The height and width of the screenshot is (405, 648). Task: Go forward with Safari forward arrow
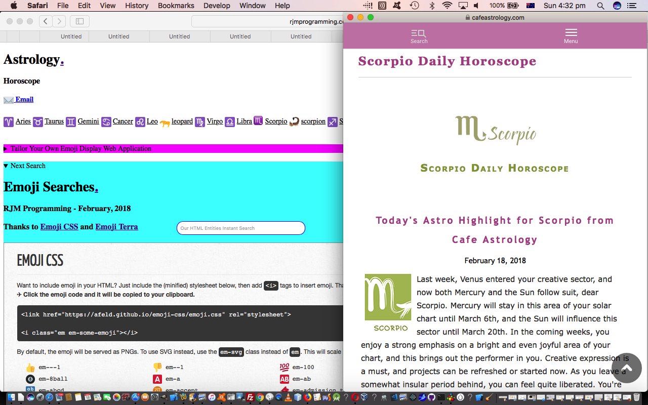coord(59,21)
